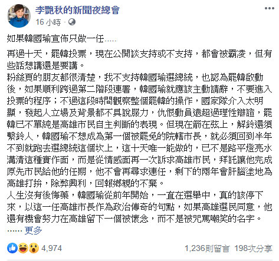View the 198次分享 shares list
Viewport: 279px width, 261px height.
point(253,249)
